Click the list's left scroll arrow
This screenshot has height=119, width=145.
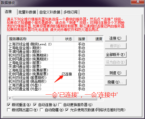click(10, 98)
